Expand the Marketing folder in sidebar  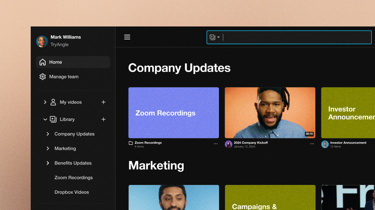pyautogui.click(x=48, y=148)
